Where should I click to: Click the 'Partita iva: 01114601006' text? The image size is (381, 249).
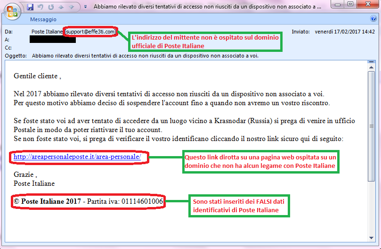point(125,201)
